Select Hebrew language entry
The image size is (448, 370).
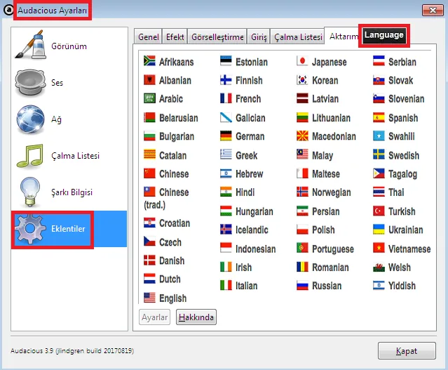[x=241, y=173]
